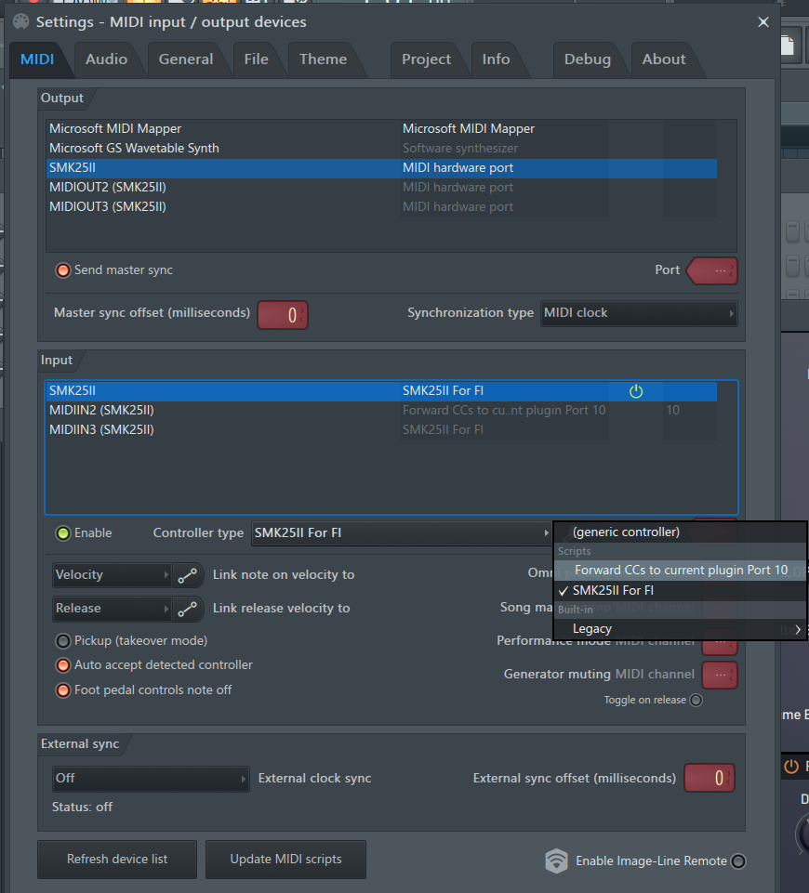Select MIDIOUT3 (SMK25II) output
Image resolution: width=809 pixels, height=893 pixels.
(x=381, y=206)
